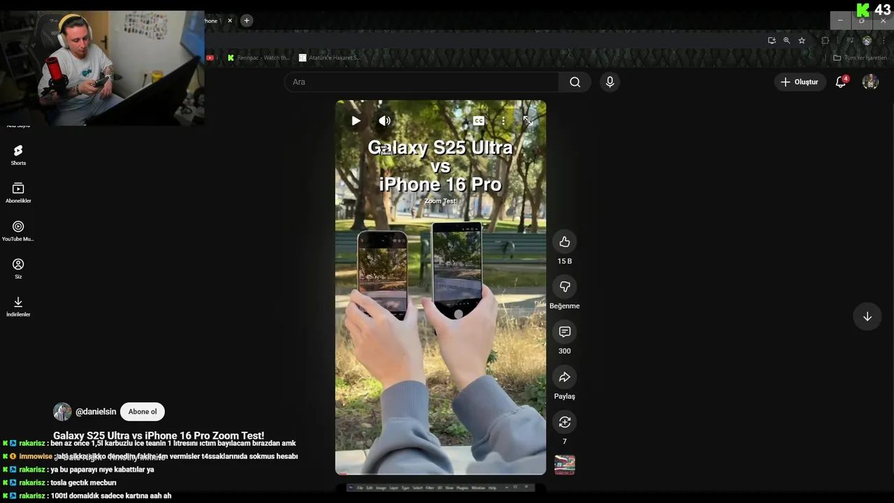This screenshot has width=894, height=503.
Task: Dislike the Short via Beğenme button
Action: [564, 286]
